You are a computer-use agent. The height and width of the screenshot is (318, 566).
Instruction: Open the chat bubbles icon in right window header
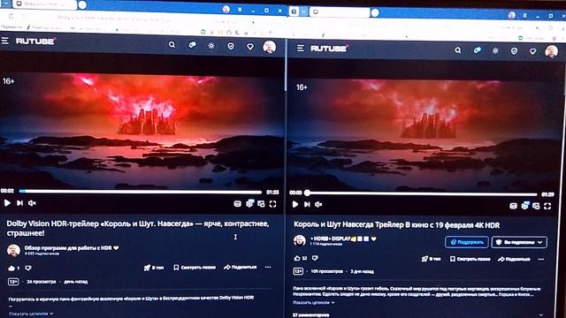point(478,50)
